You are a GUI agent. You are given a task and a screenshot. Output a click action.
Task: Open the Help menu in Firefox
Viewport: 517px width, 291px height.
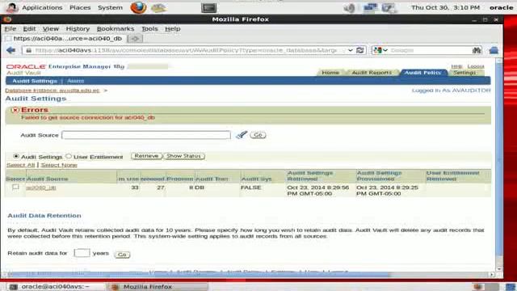[x=172, y=29]
